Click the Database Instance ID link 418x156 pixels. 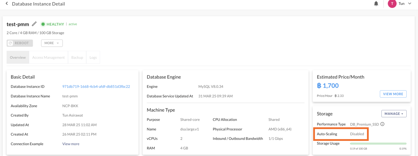tap(96, 87)
